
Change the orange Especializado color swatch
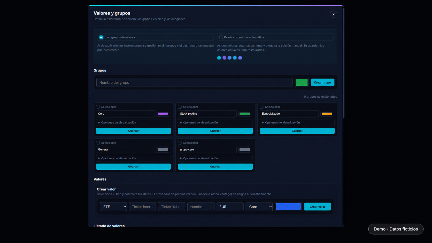click(327, 114)
